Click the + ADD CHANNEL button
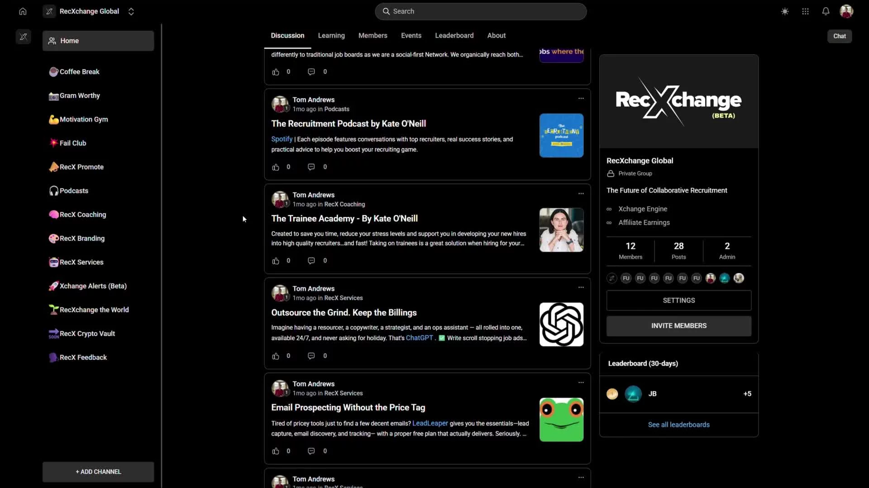The width and height of the screenshot is (869, 488). pos(98,472)
